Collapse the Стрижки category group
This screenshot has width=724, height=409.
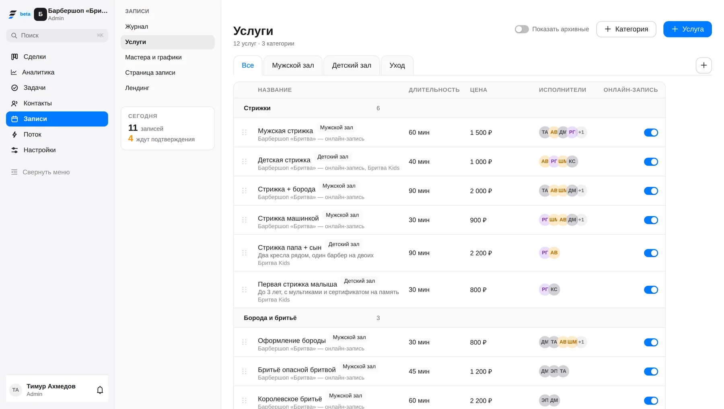449,108
